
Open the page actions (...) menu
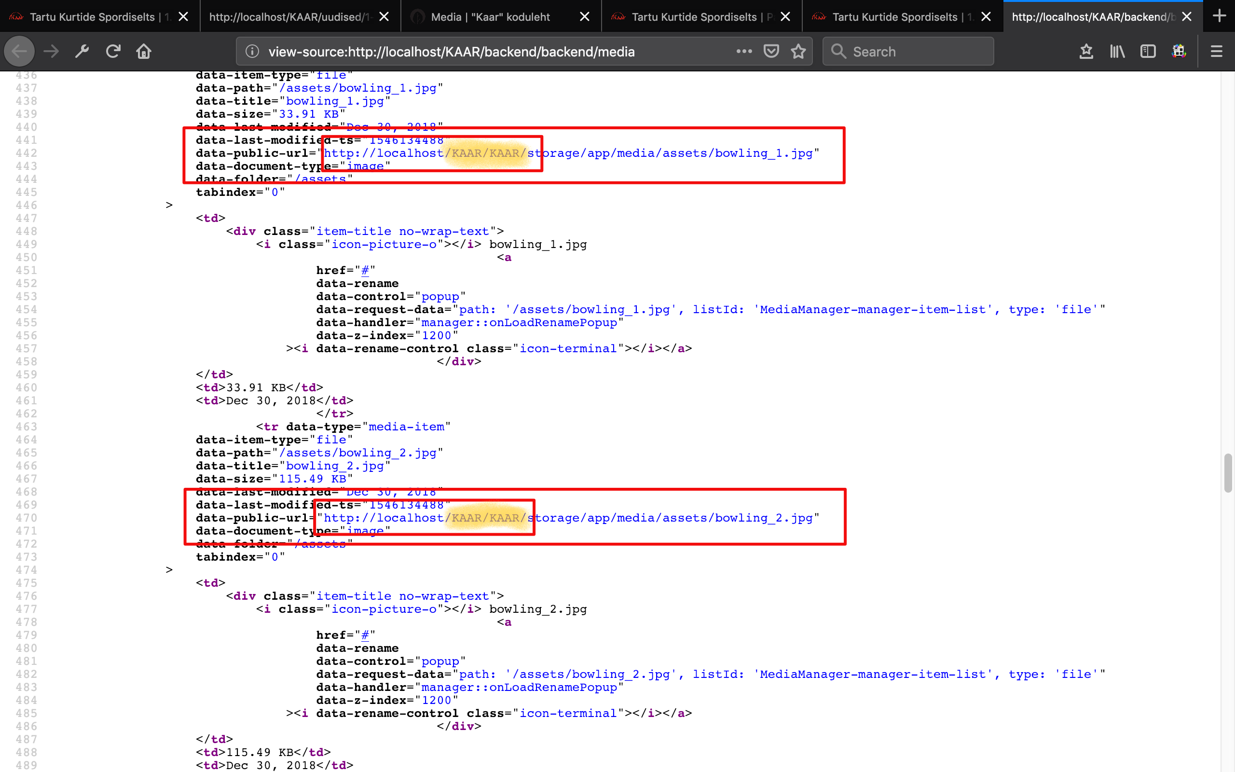coord(744,51)
